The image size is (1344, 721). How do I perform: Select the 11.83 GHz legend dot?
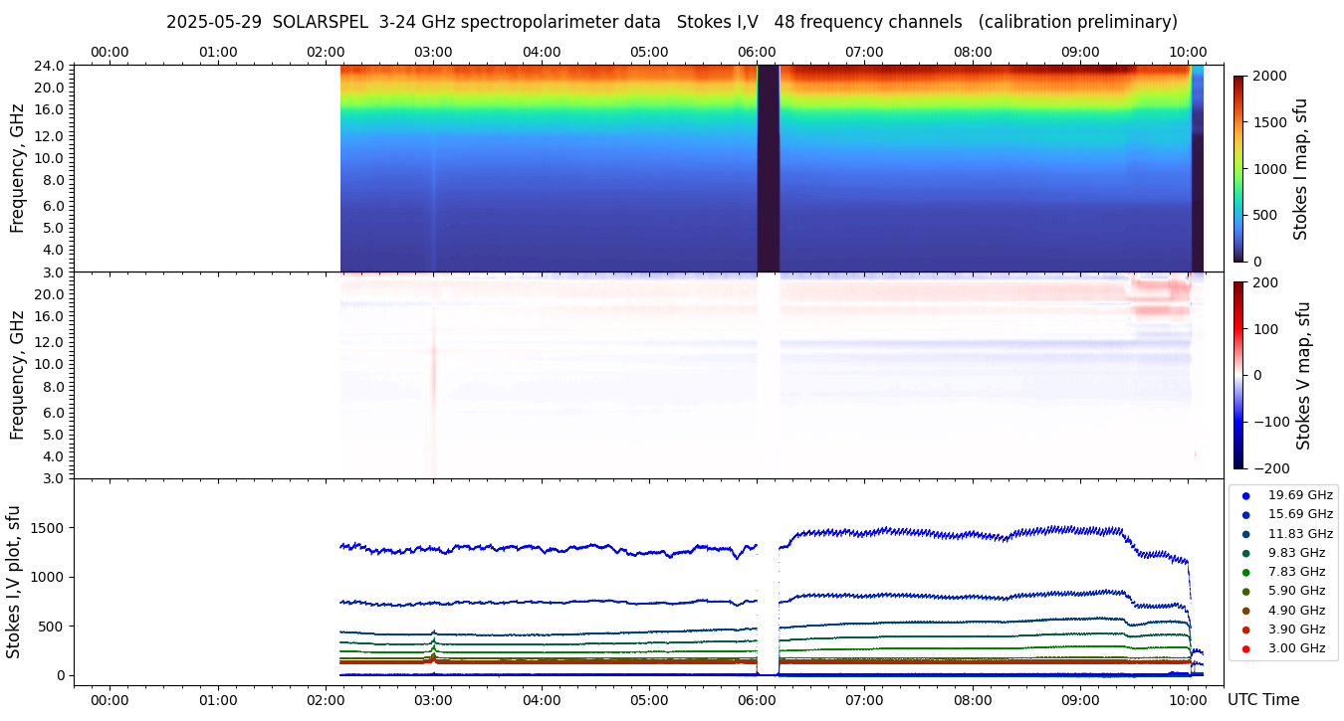coord(1245,534)
